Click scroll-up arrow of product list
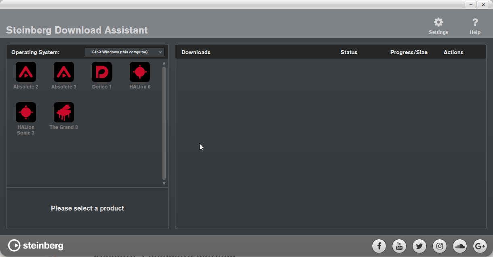493x257 pixels. (164, 63)
